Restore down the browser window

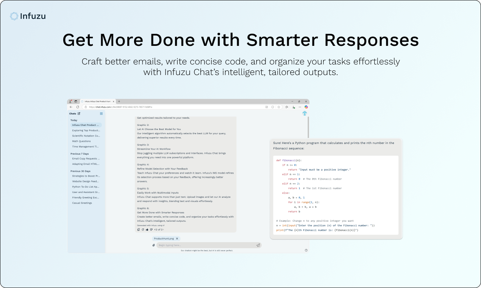(299, 102)
